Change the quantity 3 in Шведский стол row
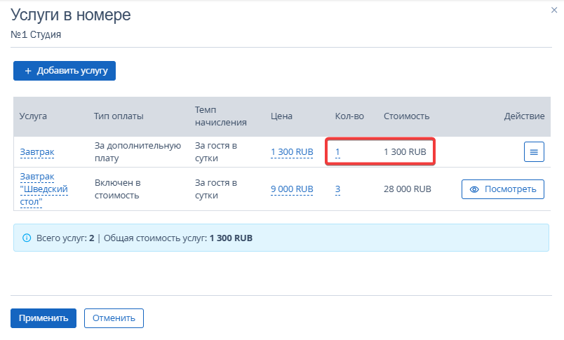 (337, 189)
